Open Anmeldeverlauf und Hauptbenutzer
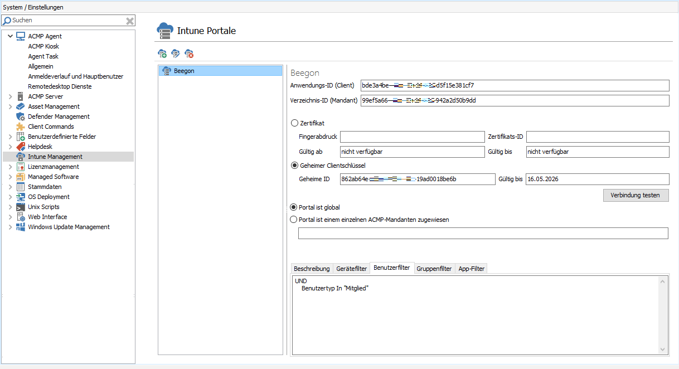Viewport: 679px width, 369px height. coord(76,76)
